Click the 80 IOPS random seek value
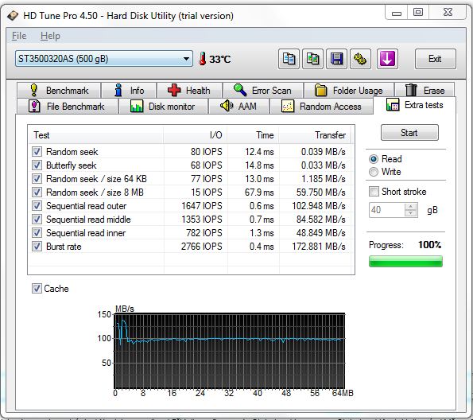 207,152
